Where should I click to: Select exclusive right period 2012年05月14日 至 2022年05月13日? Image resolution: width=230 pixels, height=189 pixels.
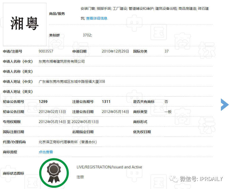pyautogui.click(x=69, y=122)
